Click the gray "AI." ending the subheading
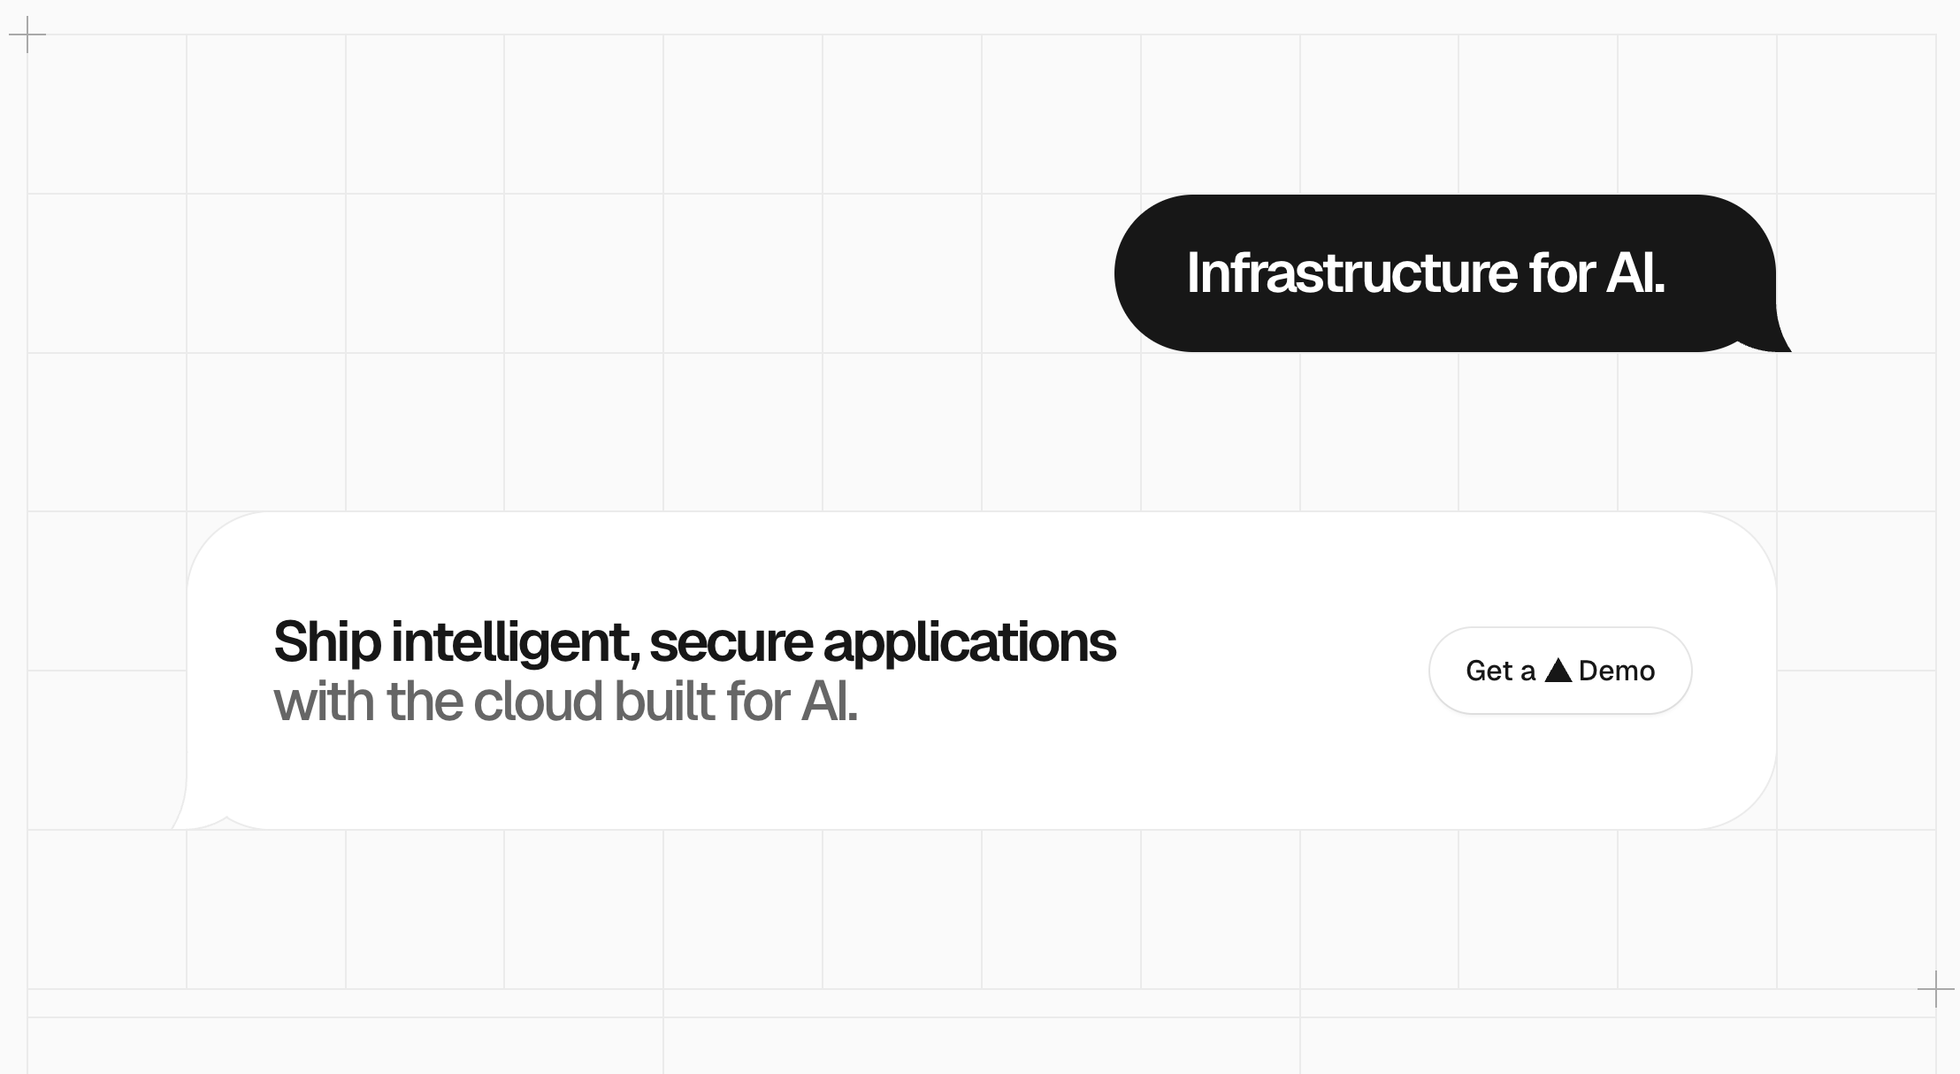1960x1074 pixels. point(829,702)
